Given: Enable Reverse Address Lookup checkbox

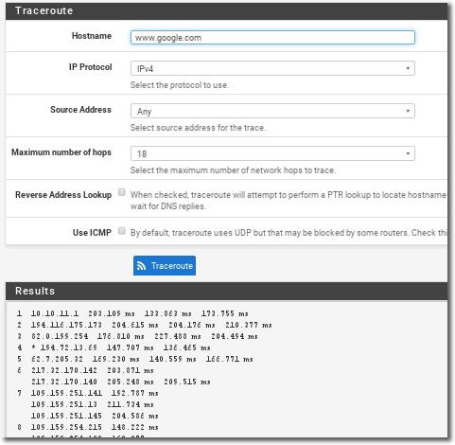Looking at the screenshot, I should (122, 192).
